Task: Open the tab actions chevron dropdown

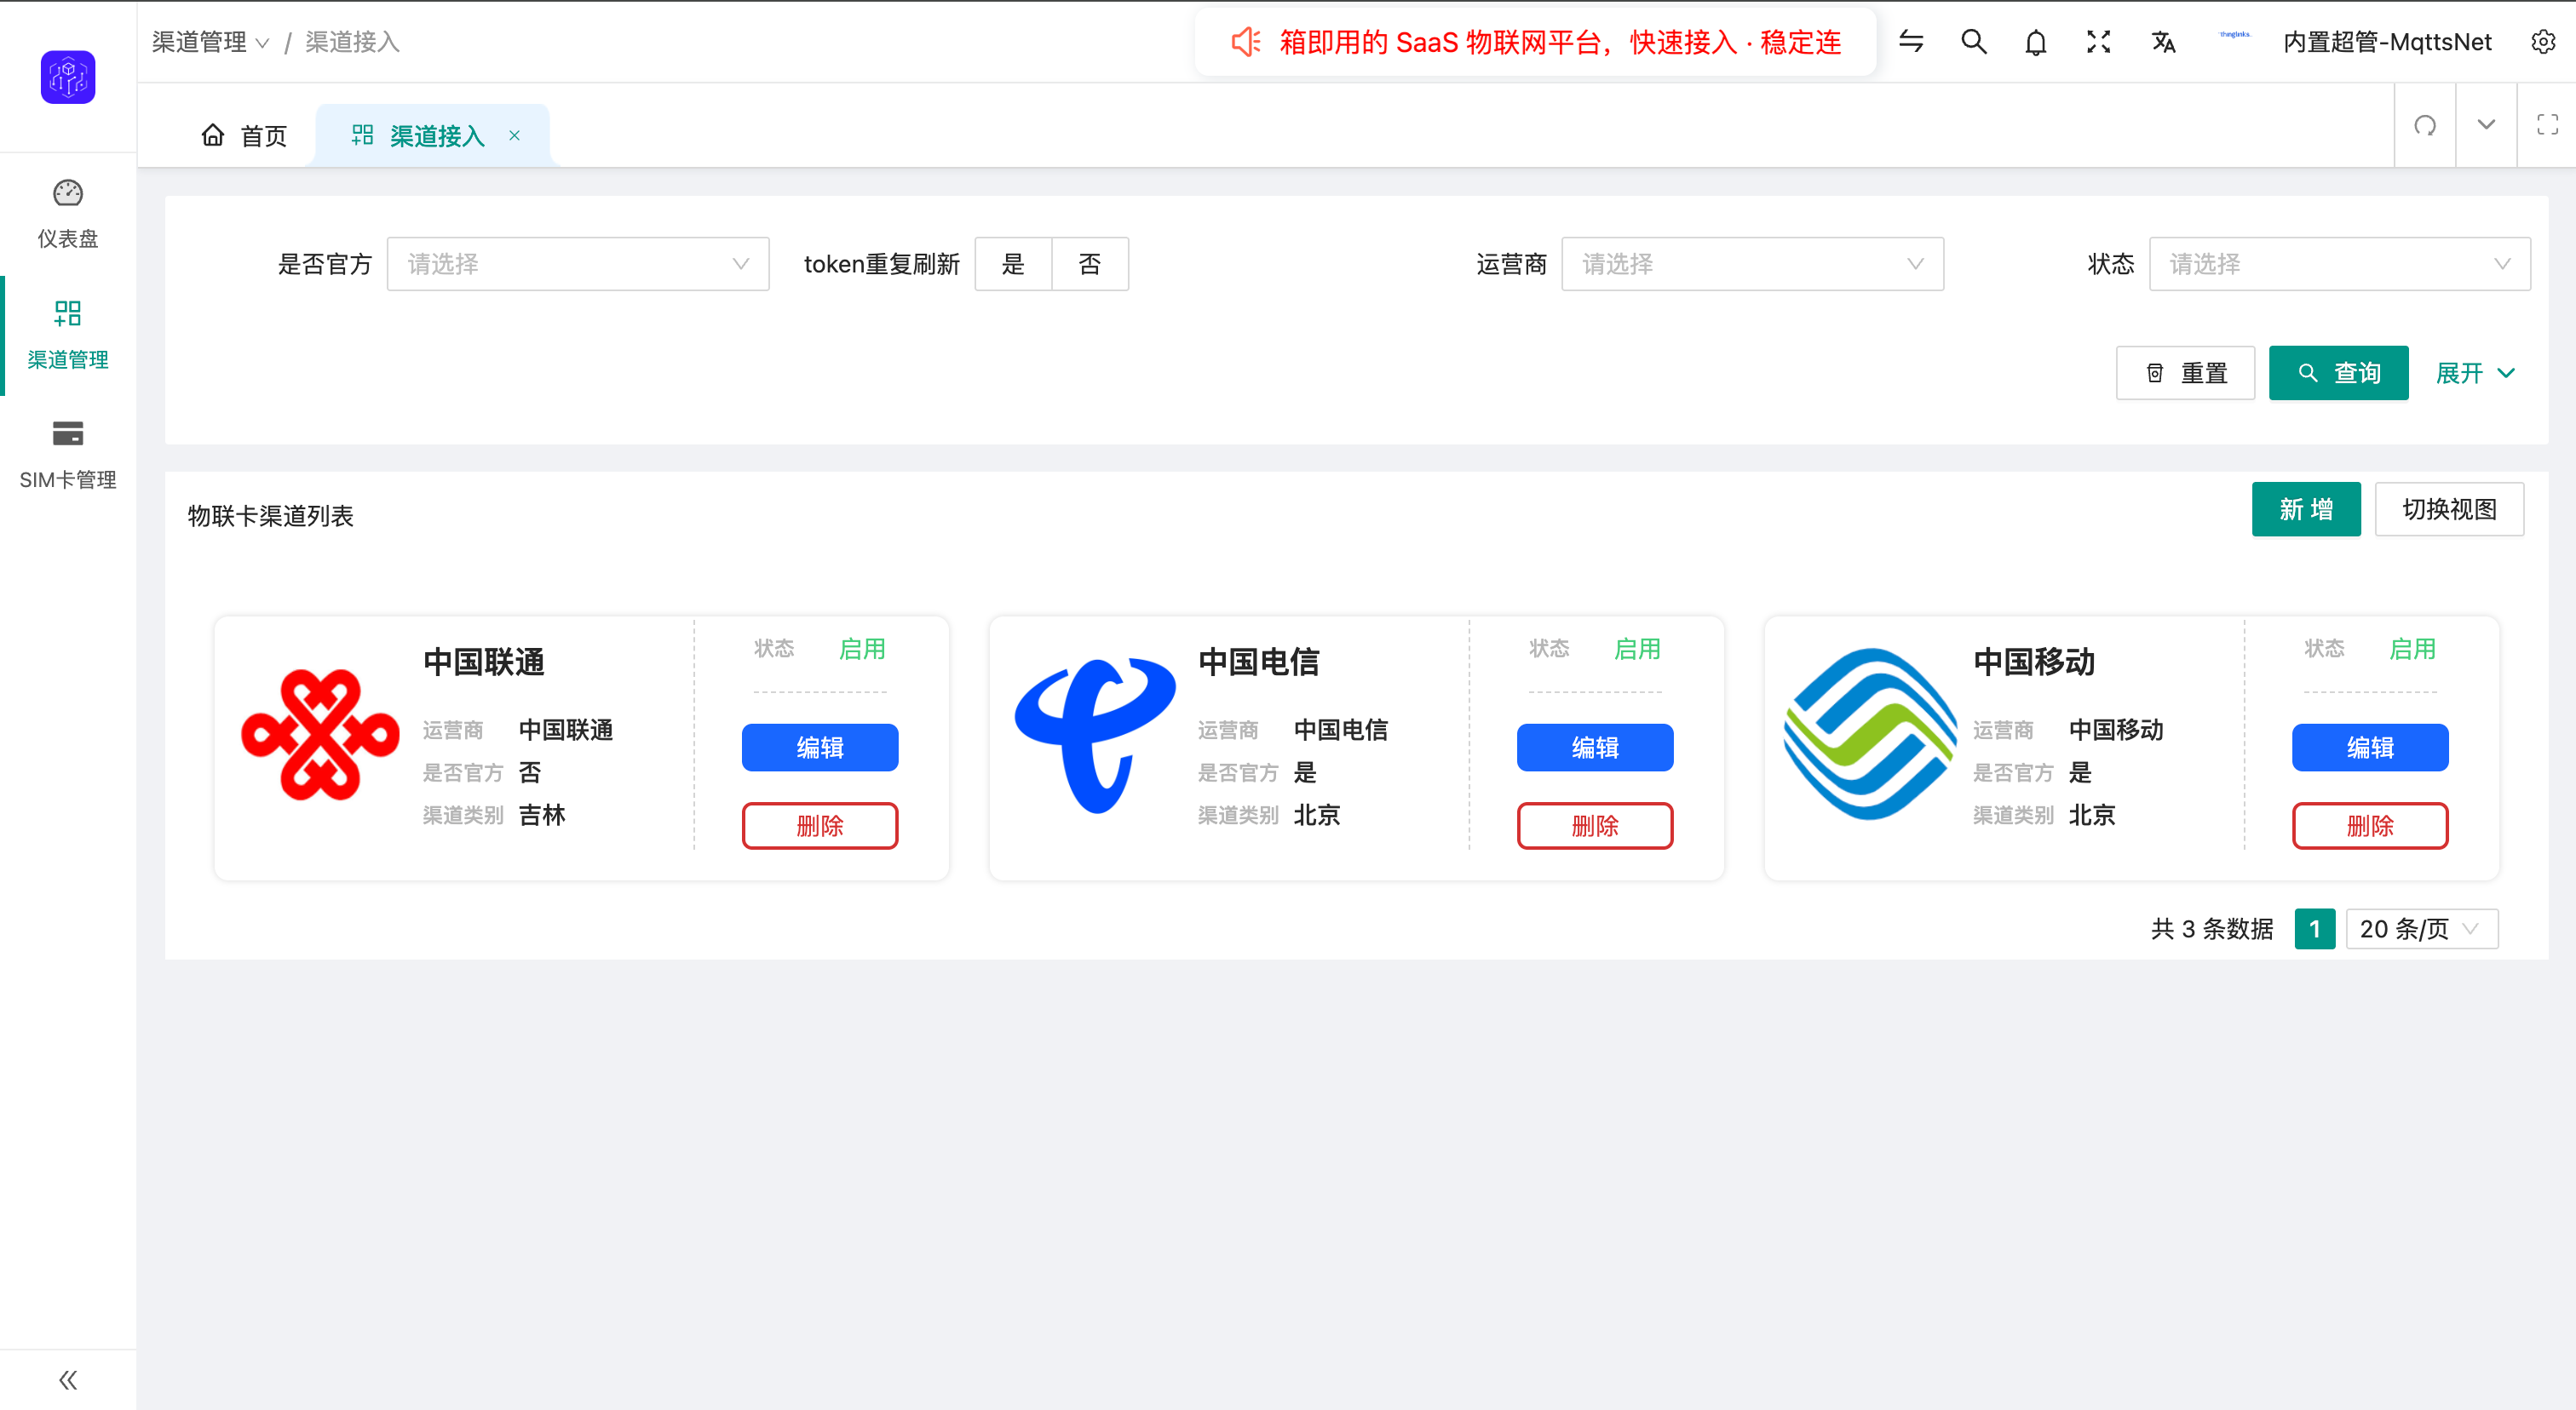Action: [x=2486, y=126]
